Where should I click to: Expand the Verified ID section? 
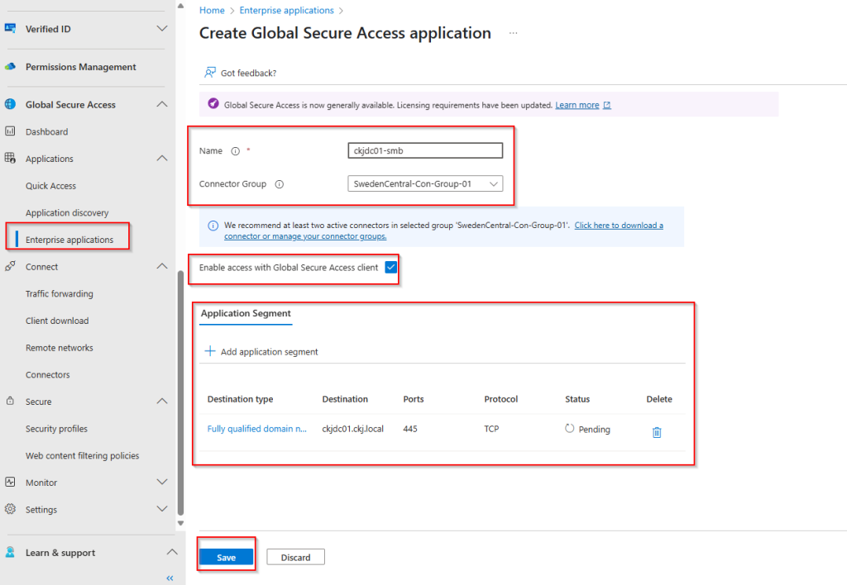pyautogui.click(x=162, y=29)
